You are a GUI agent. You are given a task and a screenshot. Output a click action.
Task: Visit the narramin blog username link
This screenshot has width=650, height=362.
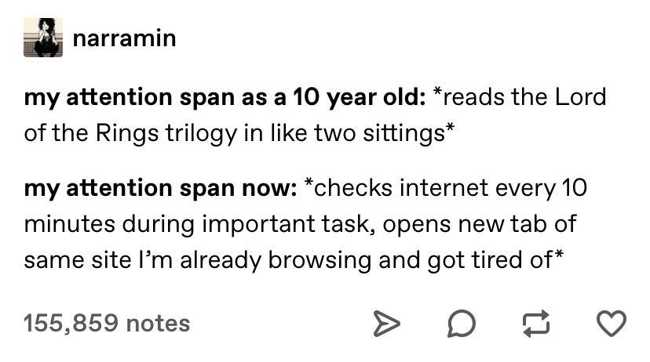coord(124,38)
